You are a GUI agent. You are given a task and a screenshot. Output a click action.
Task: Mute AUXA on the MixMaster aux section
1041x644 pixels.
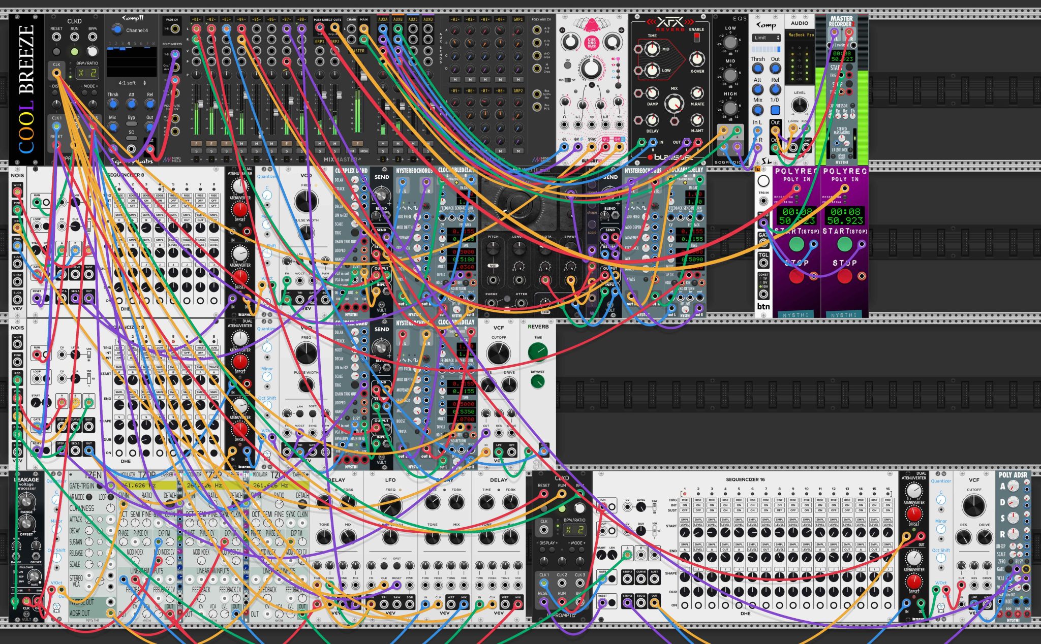pyautogui.click(x=383, y=144)
